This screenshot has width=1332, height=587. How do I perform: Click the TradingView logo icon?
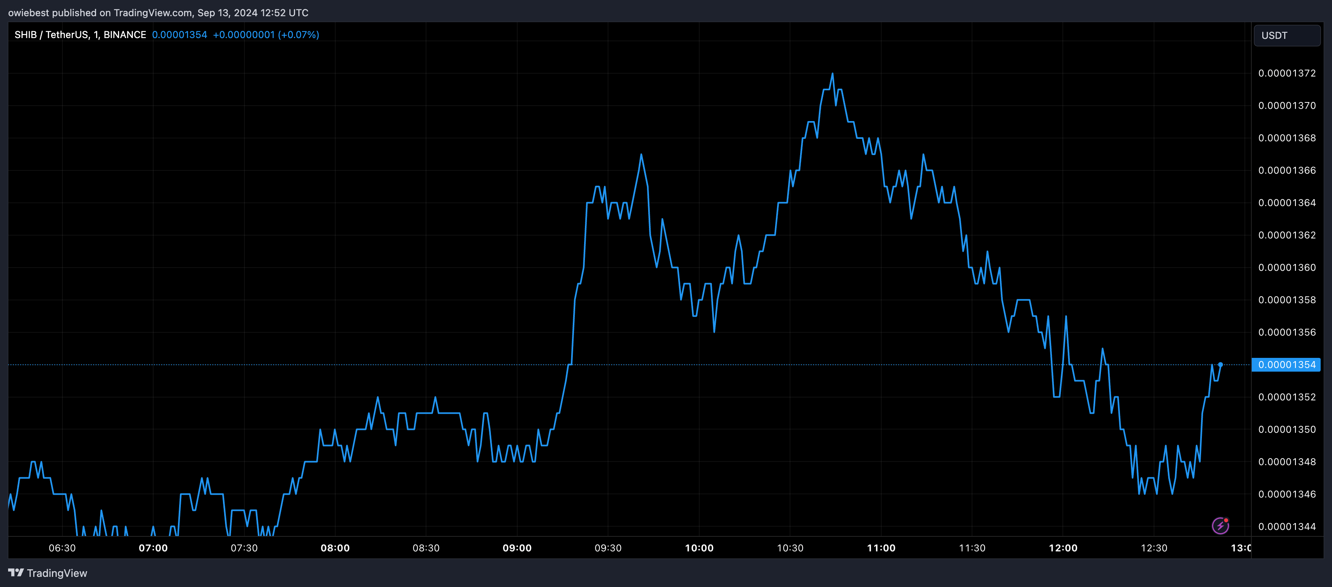[16, 572]
